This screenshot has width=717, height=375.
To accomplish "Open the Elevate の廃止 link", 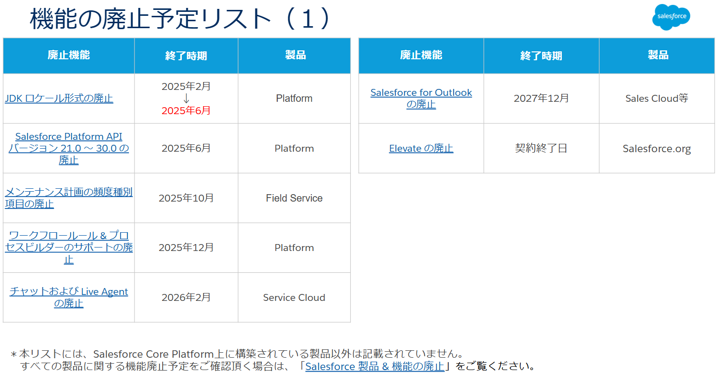I will coord(421,148).
